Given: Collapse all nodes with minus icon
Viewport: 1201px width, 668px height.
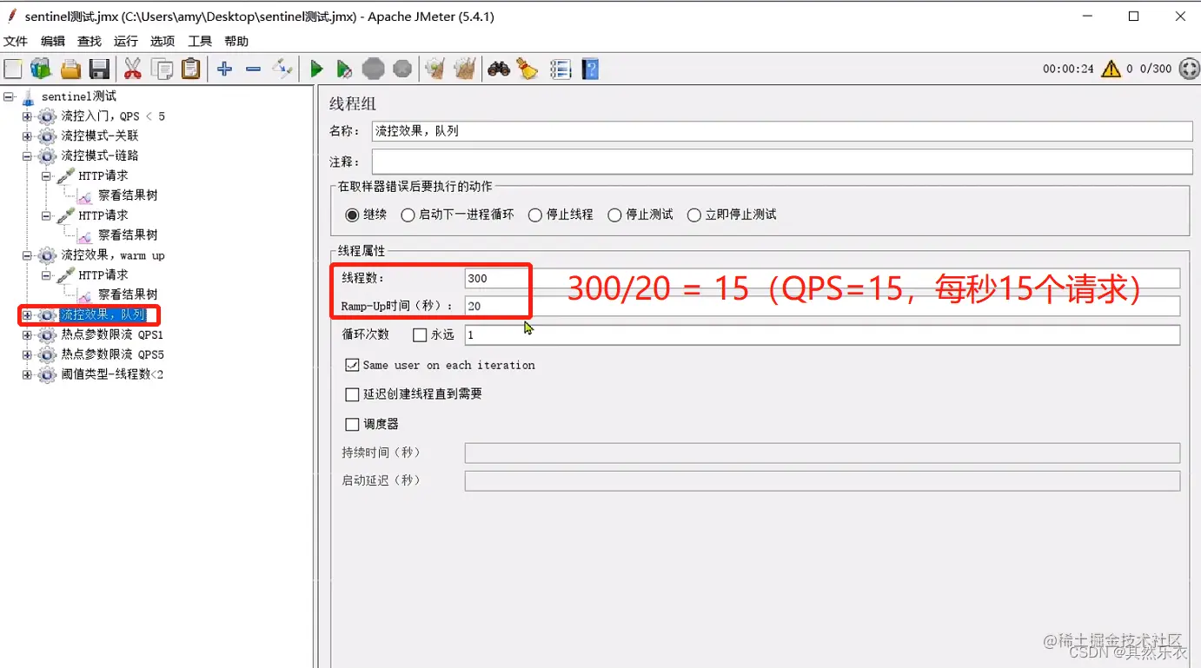Looking at the screenshot, I should tap(253, 69).
